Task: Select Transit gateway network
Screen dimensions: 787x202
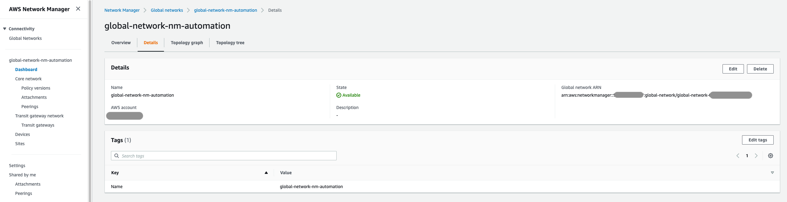Action: [39, 116]
